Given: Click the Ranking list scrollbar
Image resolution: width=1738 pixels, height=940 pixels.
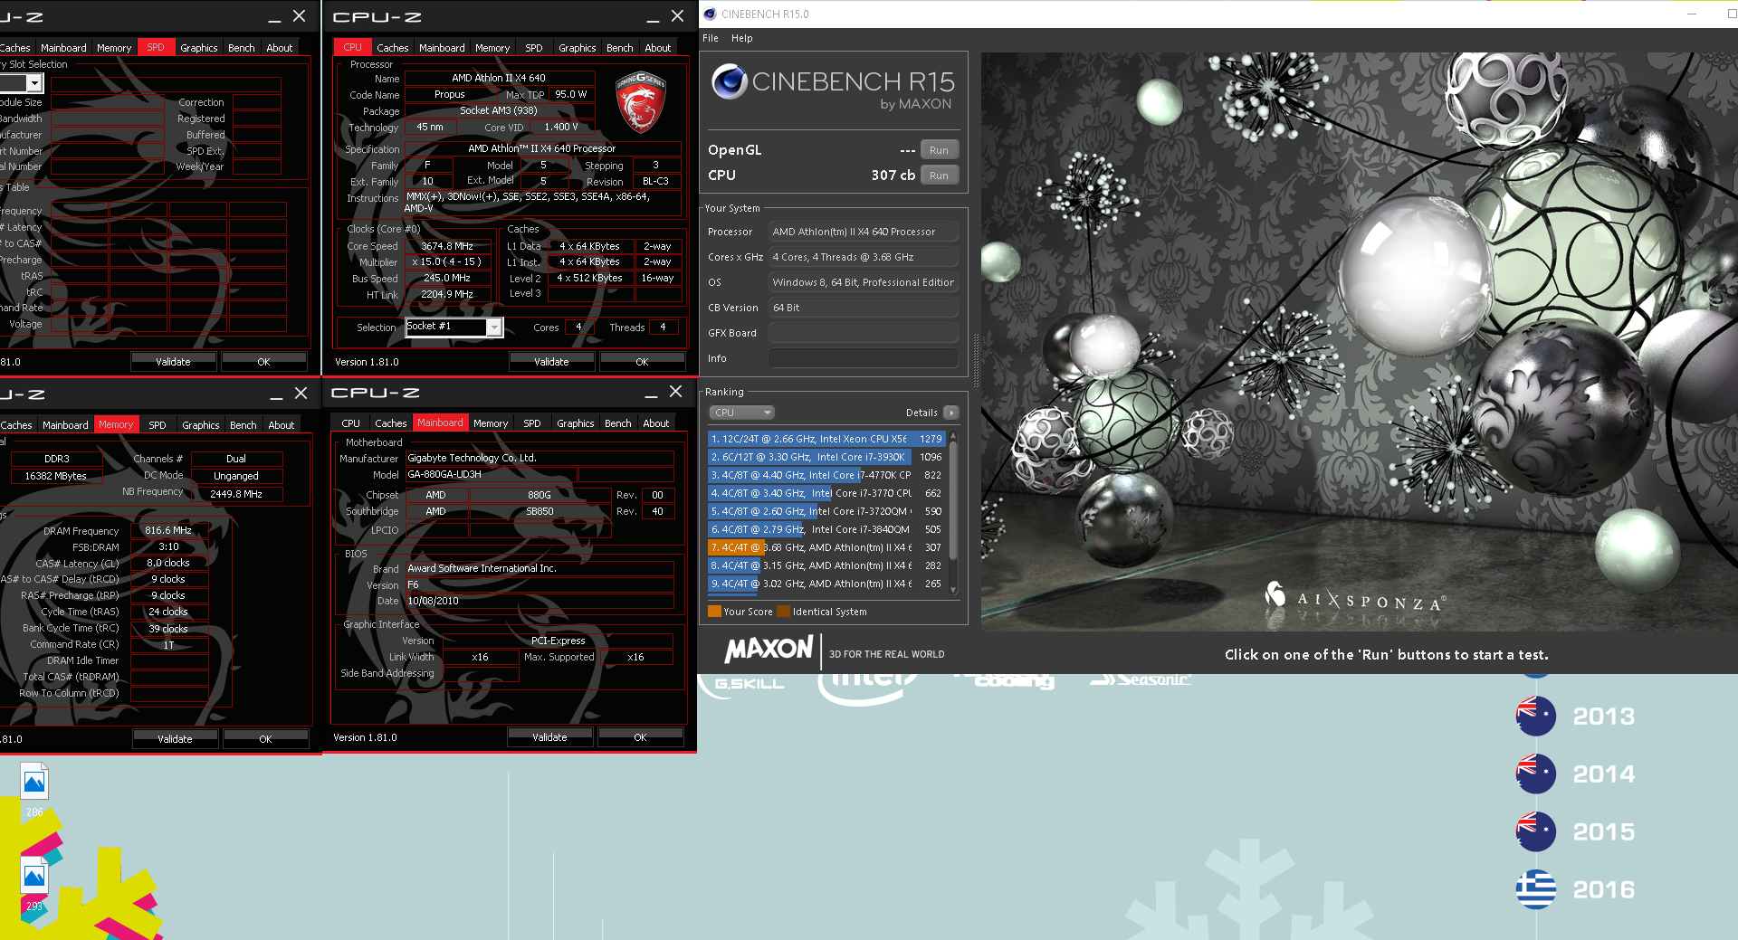Looking at the screenshot, I should click(x=953, y=512).
